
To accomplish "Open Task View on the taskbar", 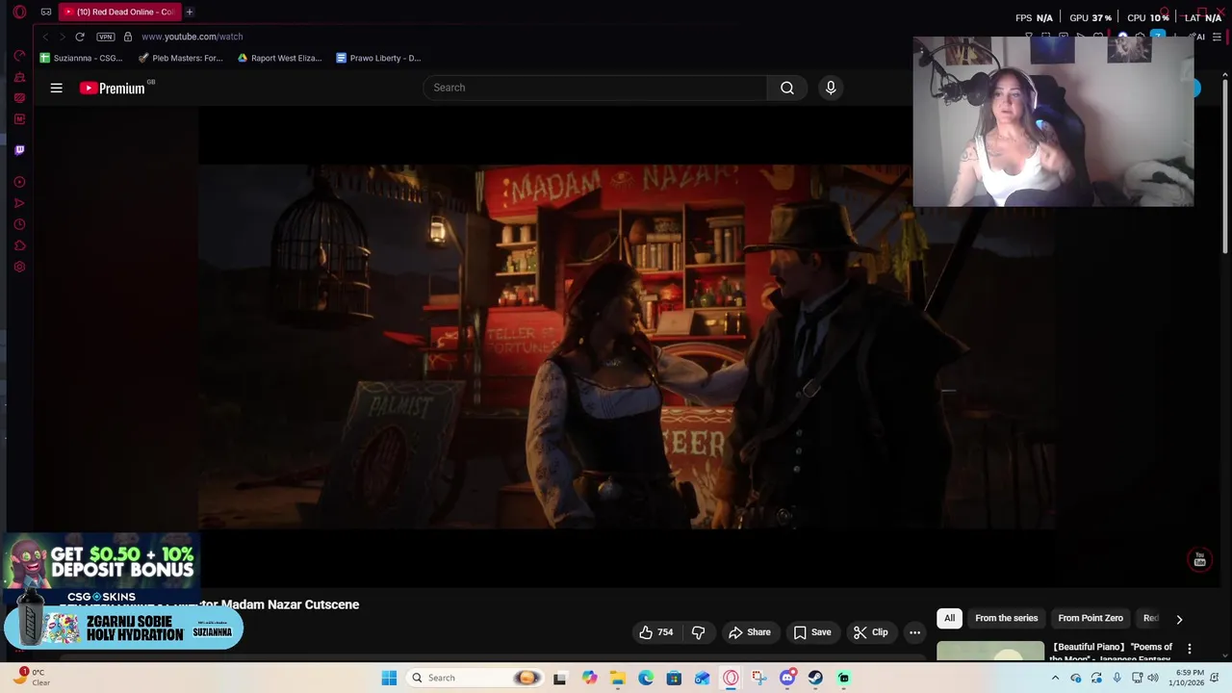I will tap(559, 678).
